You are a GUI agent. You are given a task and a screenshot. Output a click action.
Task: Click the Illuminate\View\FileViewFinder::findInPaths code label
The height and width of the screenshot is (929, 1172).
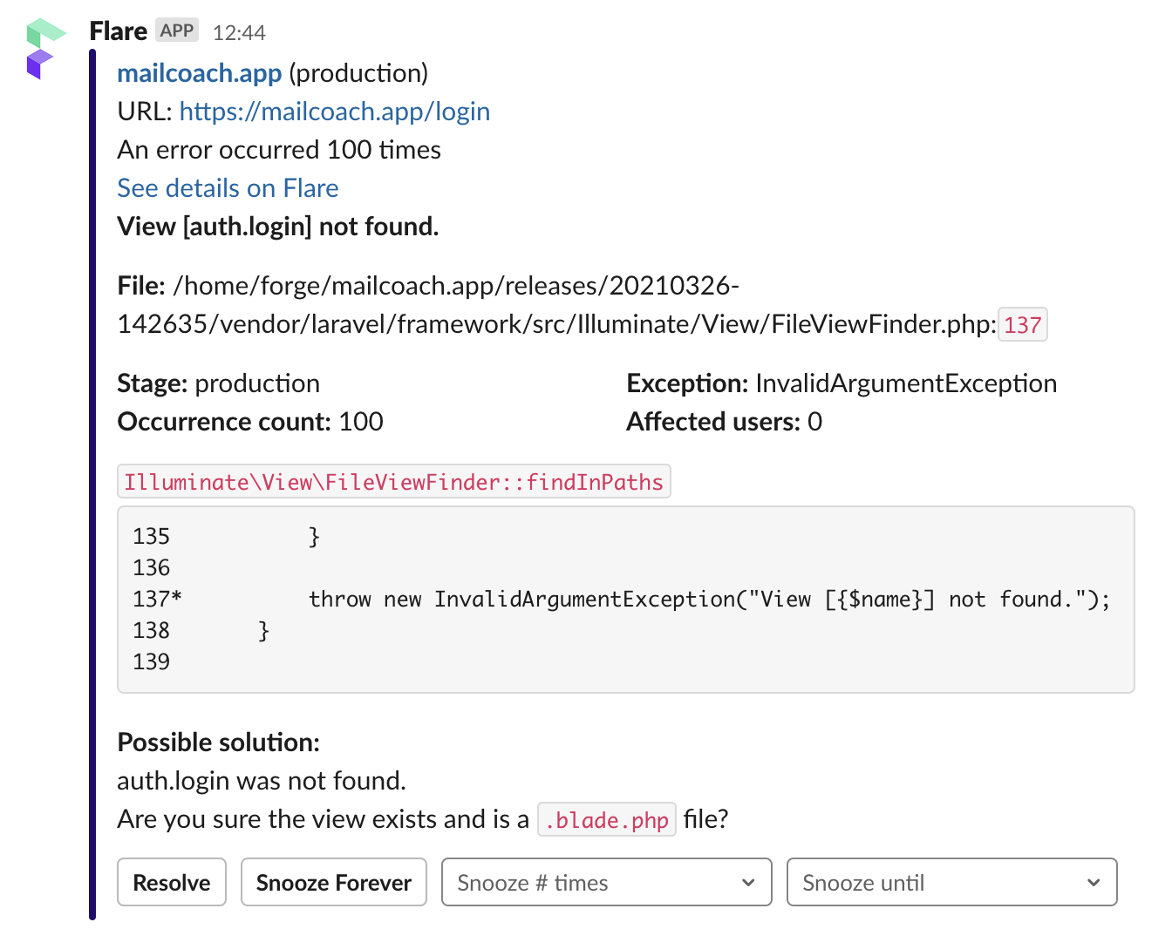coord(394,482)
